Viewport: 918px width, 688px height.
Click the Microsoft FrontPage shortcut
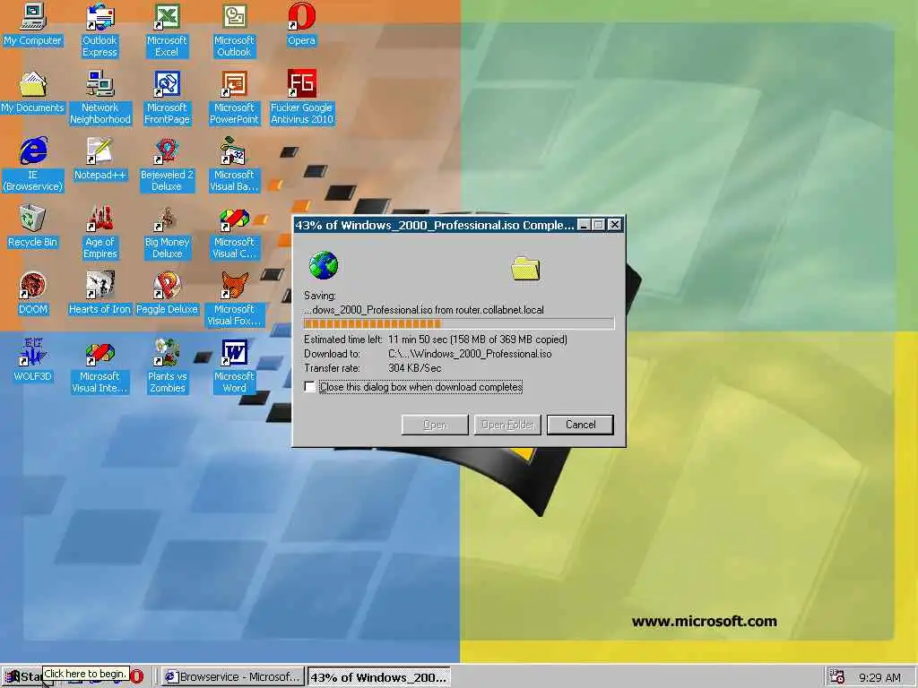point(167,97)
